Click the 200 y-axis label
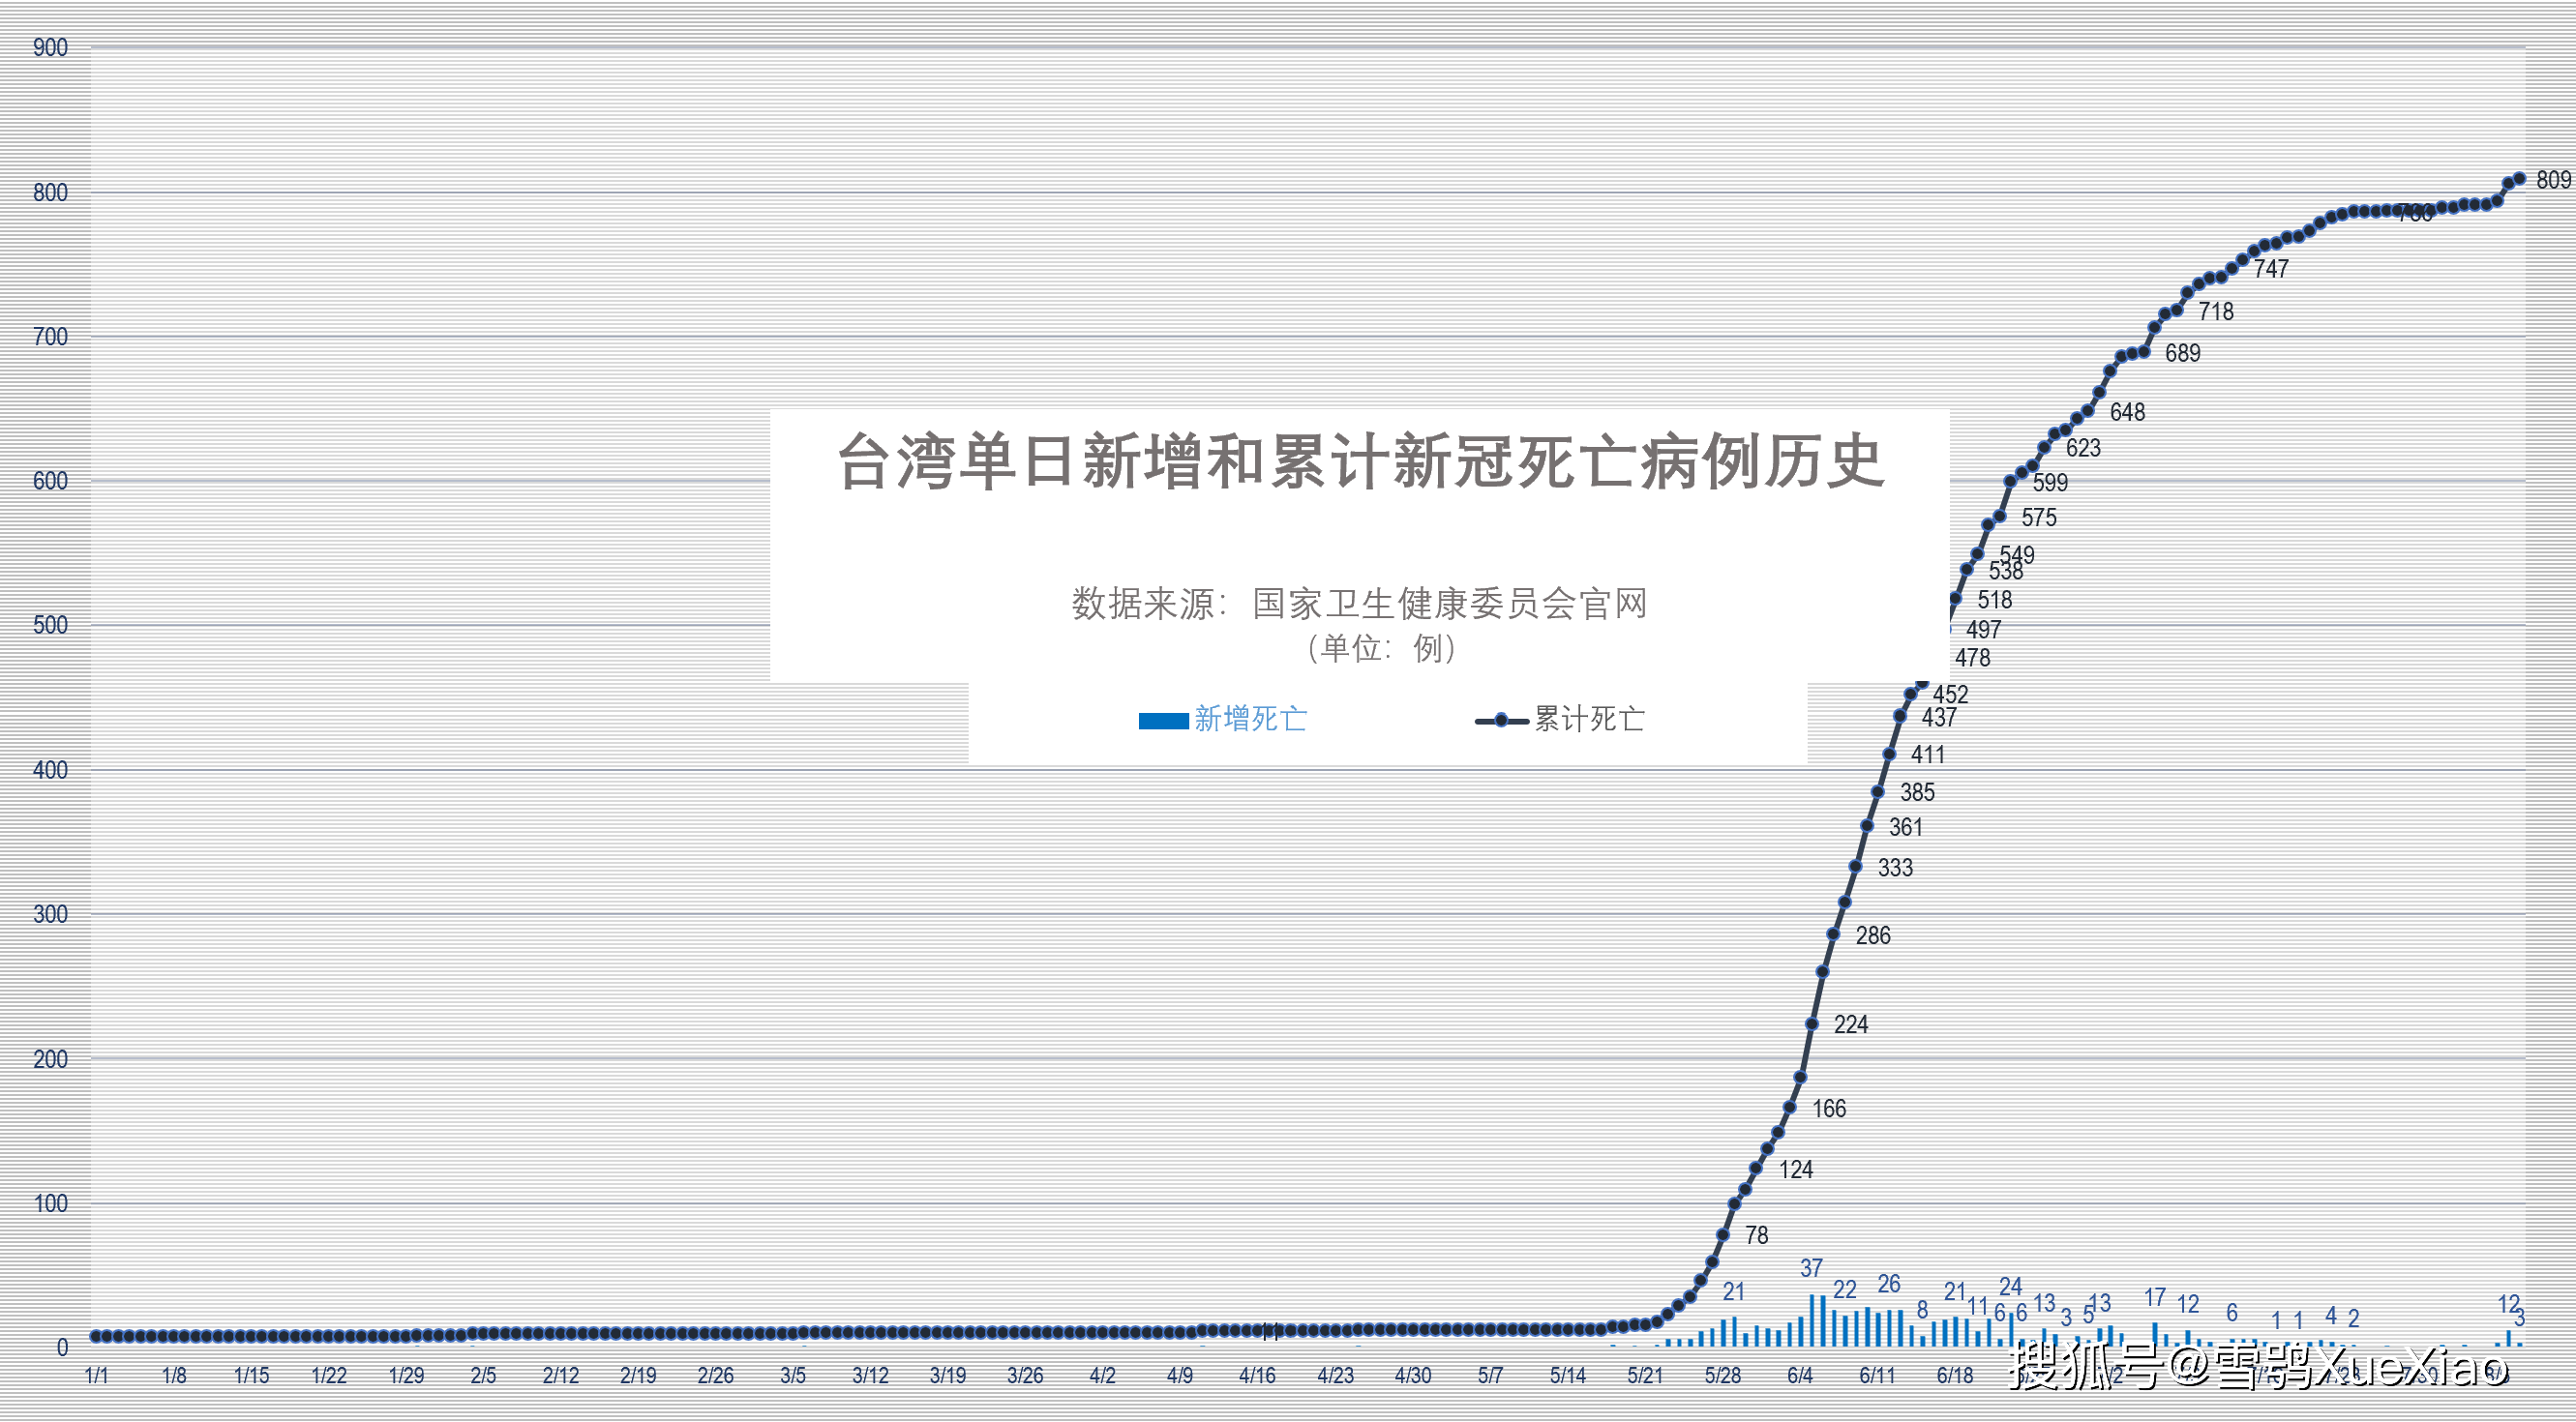This screenshot has width=2576, height=1422. 50,1059
